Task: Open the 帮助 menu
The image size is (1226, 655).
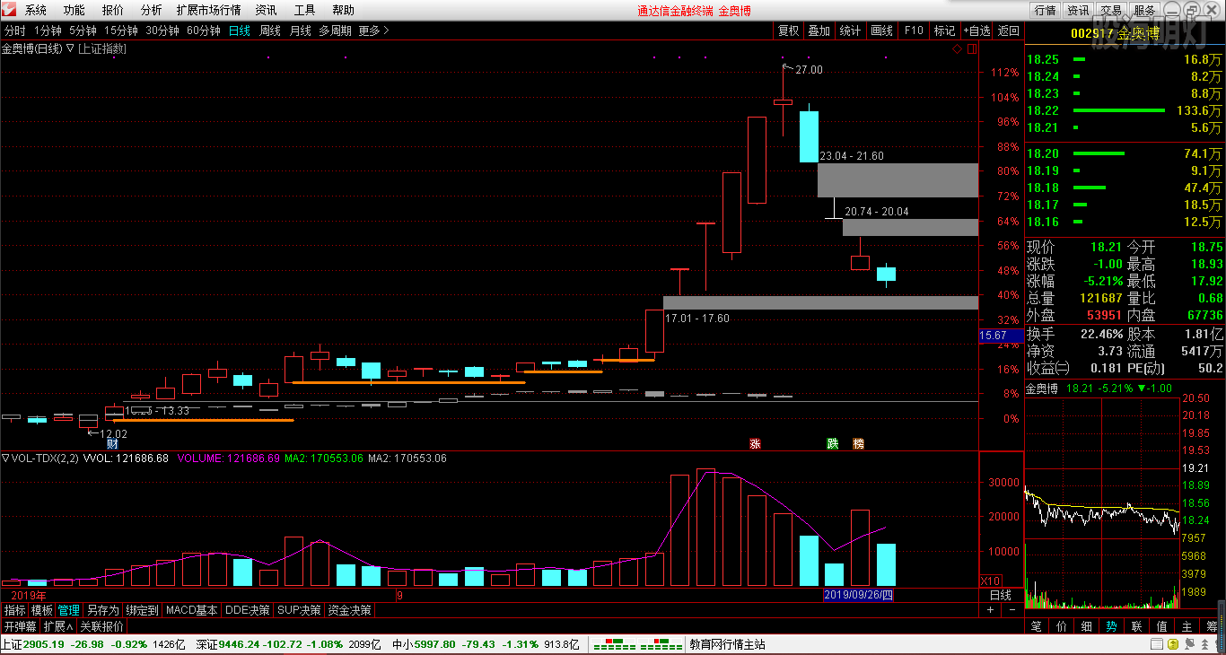Action: click(343, 10)
